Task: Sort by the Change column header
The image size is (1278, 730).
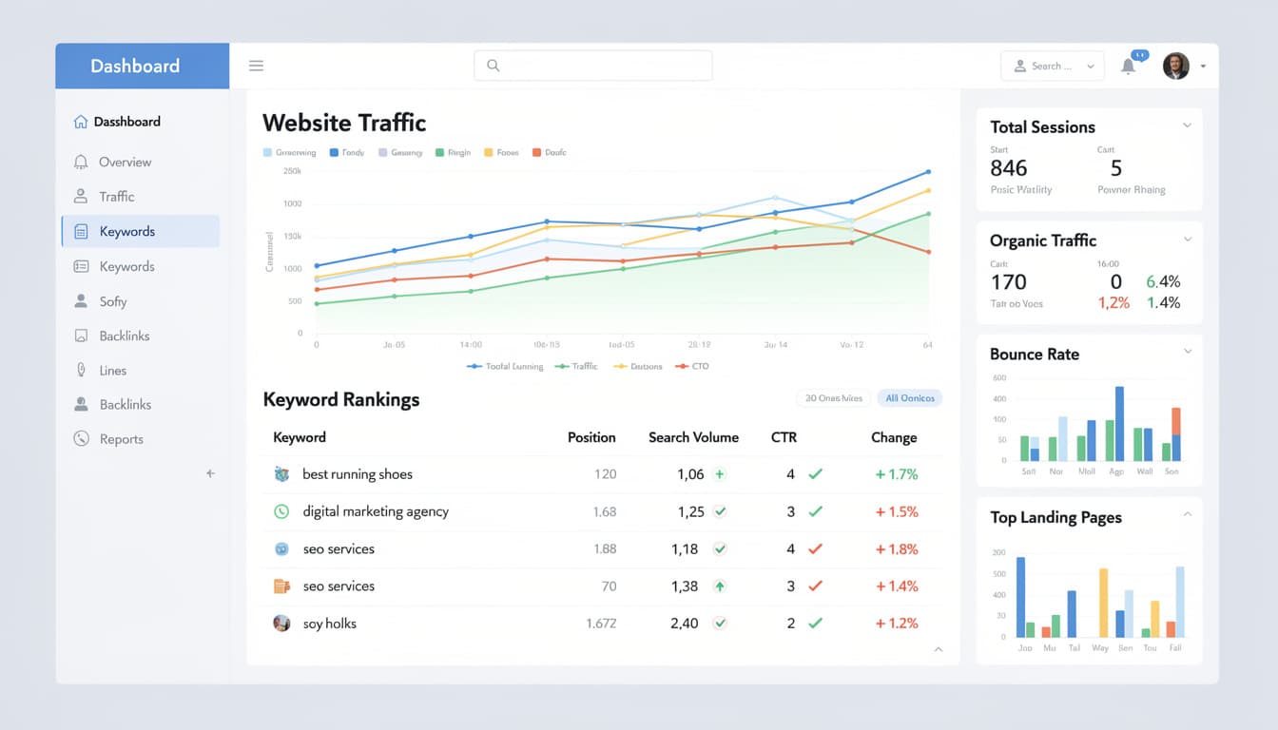Action: coord(894,437)
